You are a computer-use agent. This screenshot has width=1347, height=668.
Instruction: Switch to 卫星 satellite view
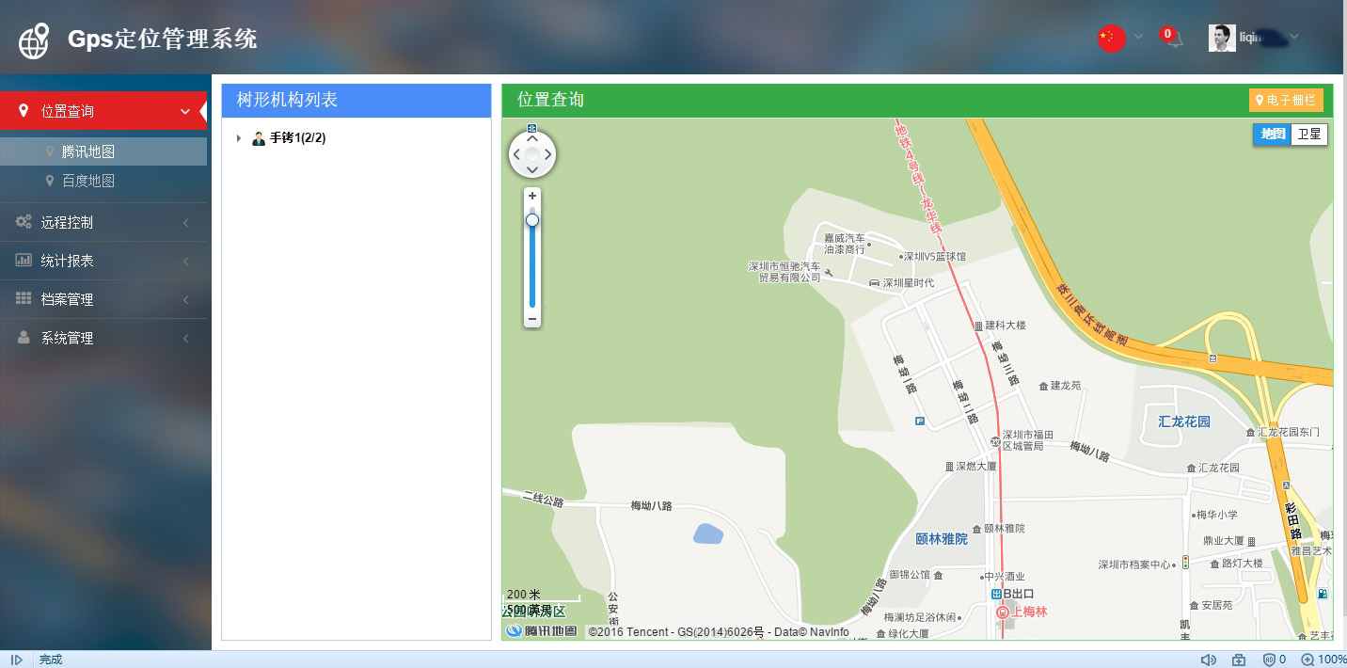click(1308, 134)
